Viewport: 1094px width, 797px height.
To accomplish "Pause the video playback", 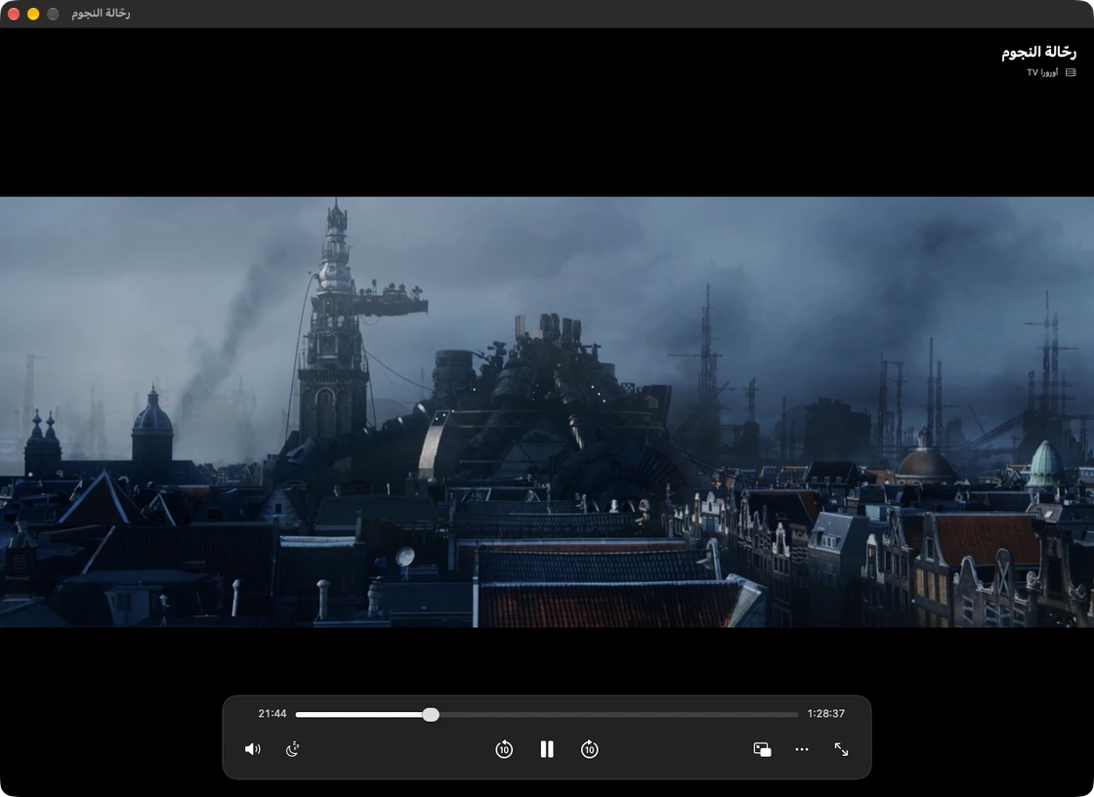I will tap(547, 749).
